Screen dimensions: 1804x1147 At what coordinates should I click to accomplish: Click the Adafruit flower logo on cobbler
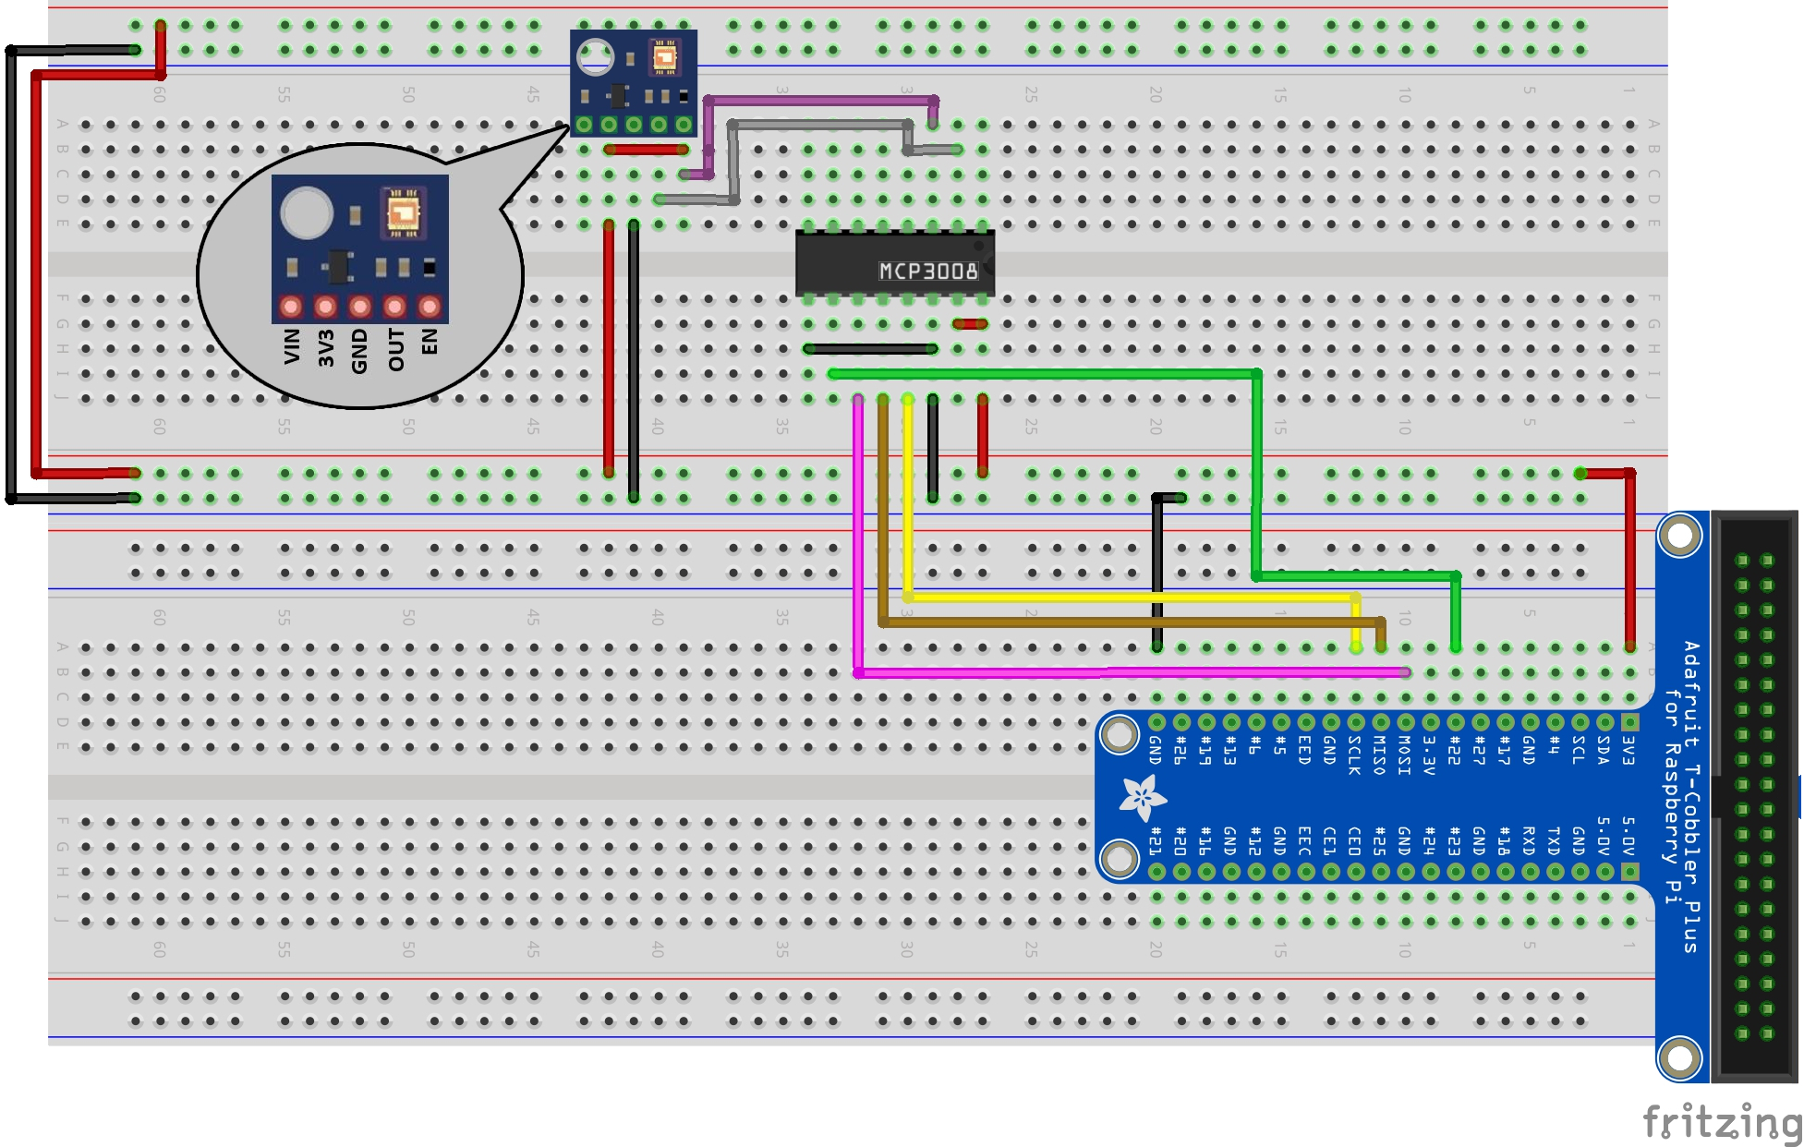tap(1143, 797)
